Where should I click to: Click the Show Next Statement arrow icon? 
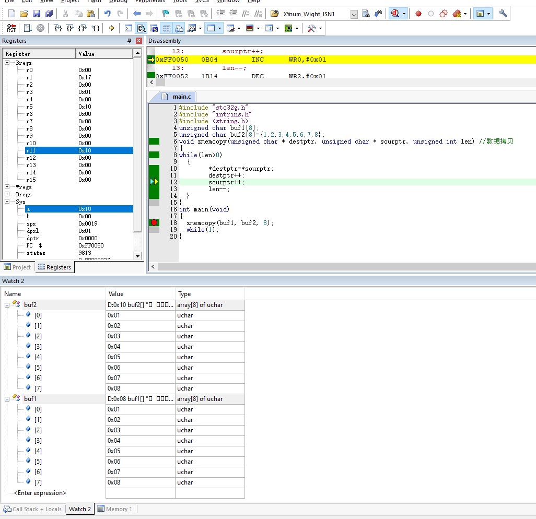tap(111, 28)
